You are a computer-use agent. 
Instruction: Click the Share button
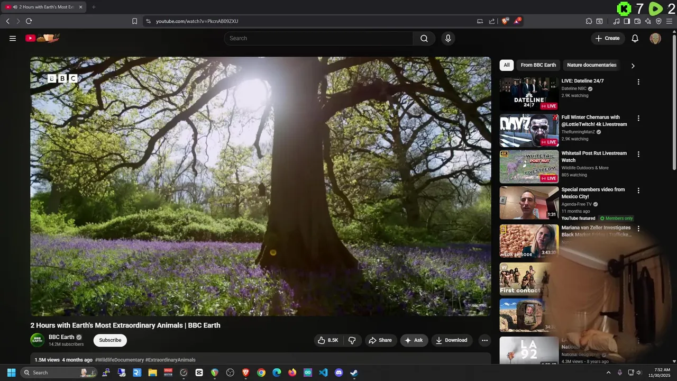tap(380, 340)
